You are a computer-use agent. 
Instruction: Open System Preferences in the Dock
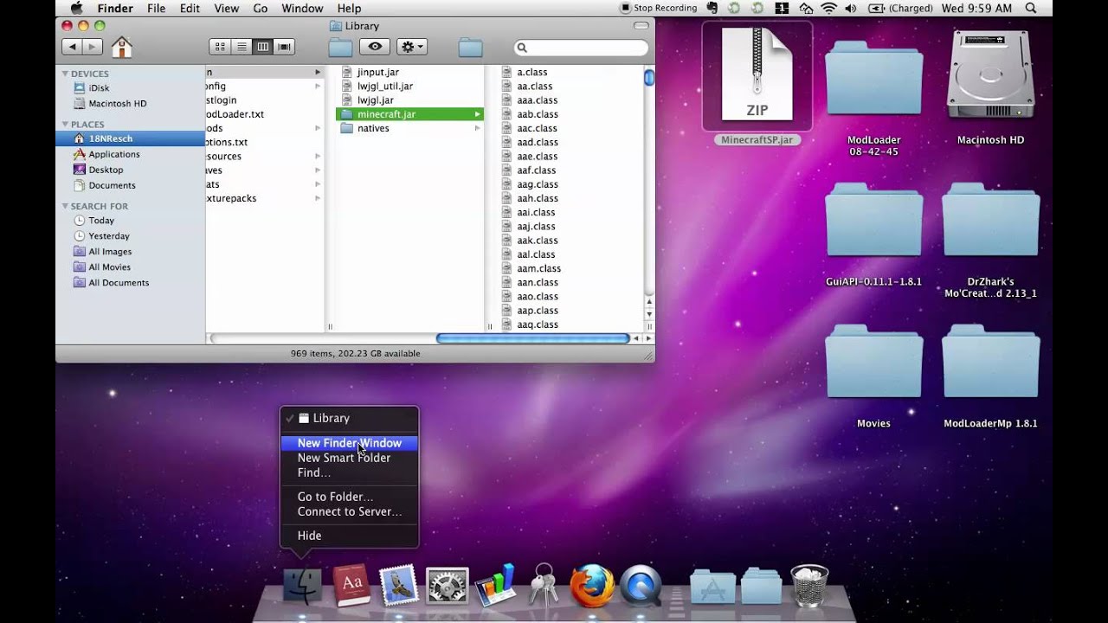[x=447, y=587]
